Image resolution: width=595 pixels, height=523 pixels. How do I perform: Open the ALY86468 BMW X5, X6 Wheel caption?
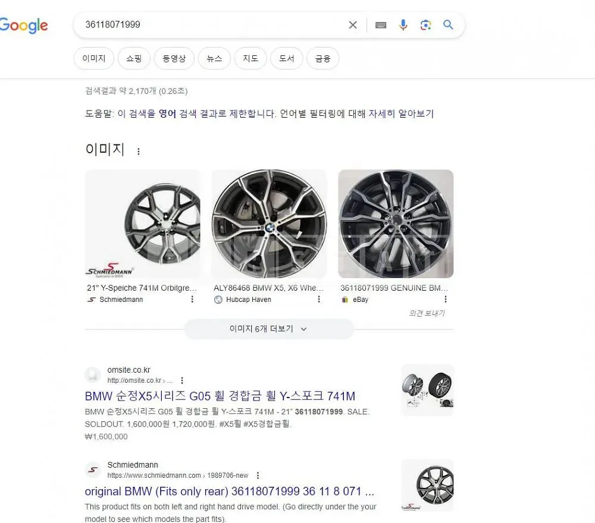click(x=268, y=288)
